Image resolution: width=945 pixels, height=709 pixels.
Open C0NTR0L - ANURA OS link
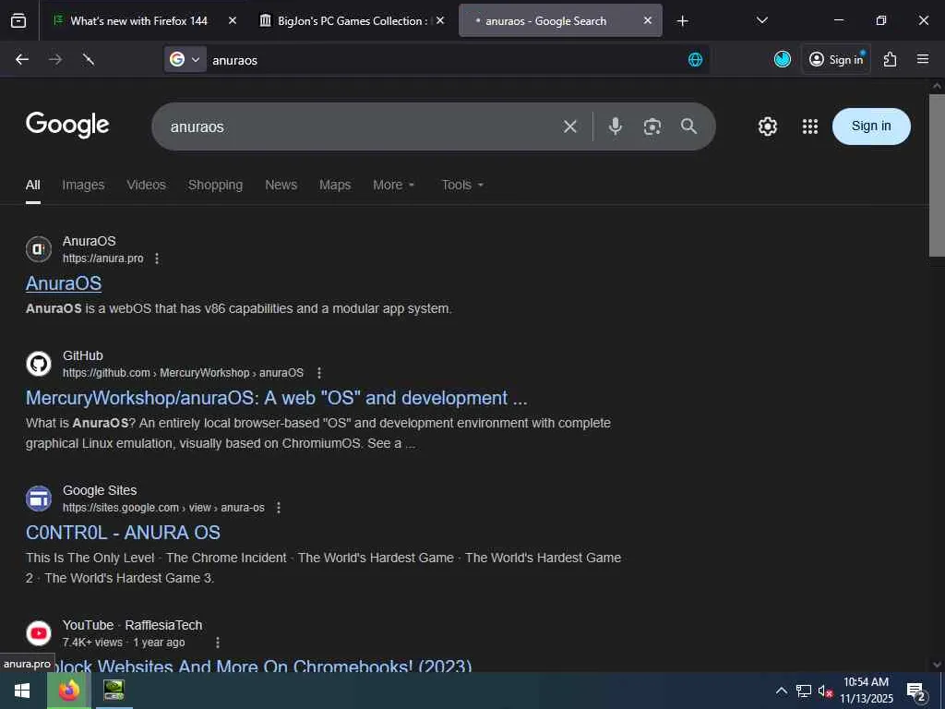coord(123,533)
